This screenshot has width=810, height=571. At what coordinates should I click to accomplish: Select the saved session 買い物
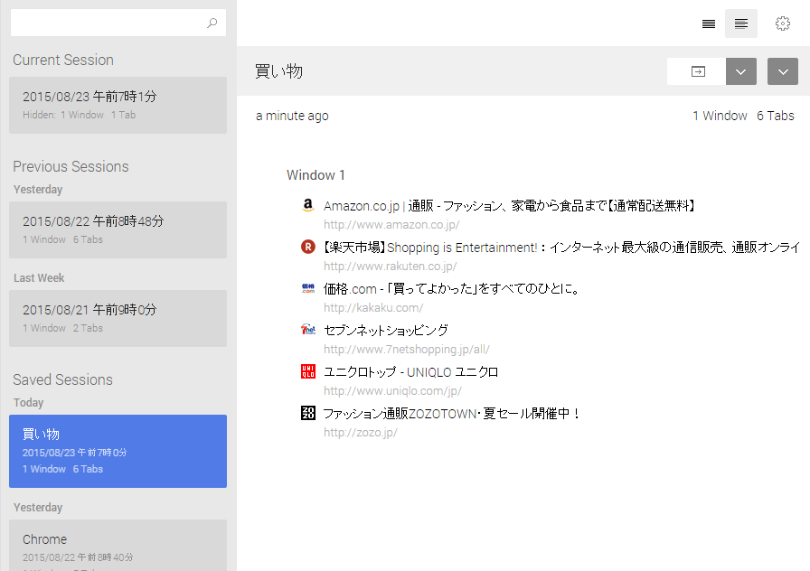click(x=118, y=451)
